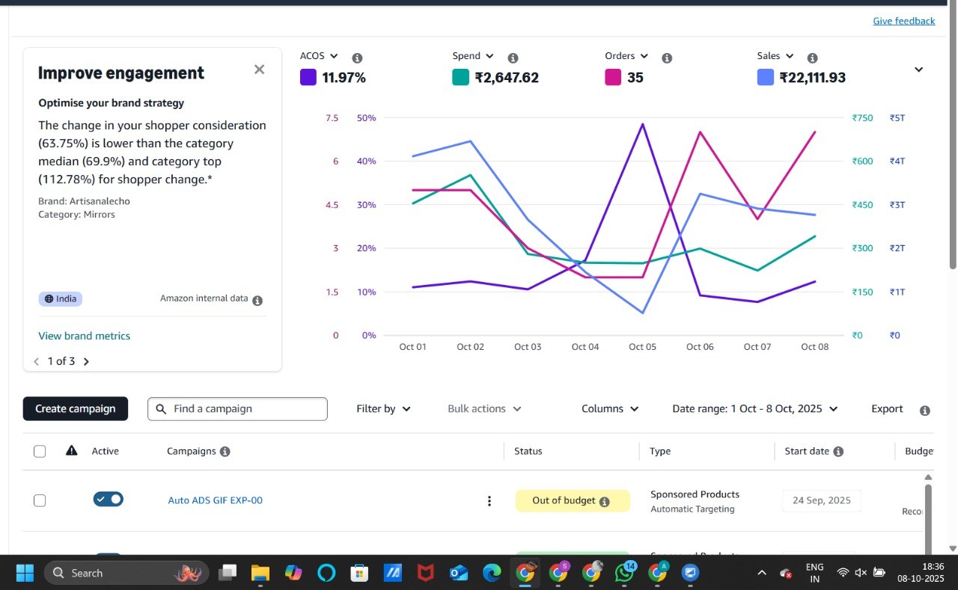Viewport: 958px width, 590px height.
Task: Click the Out of budget info icon
Action: coord(605,502)
